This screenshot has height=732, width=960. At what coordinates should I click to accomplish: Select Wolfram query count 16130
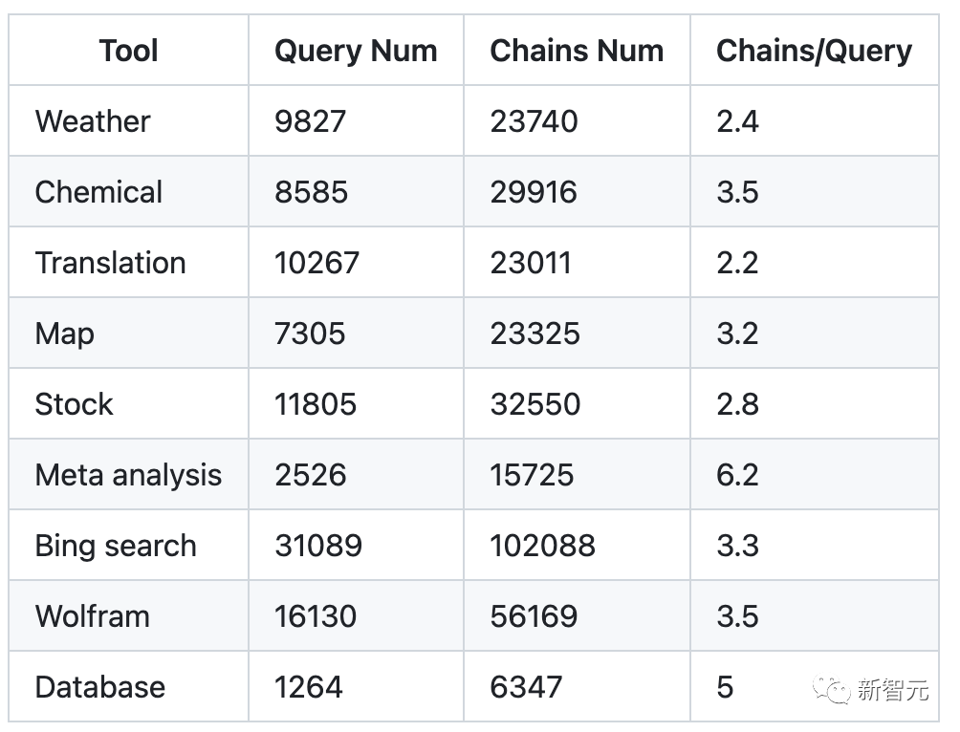pos(316,616)
